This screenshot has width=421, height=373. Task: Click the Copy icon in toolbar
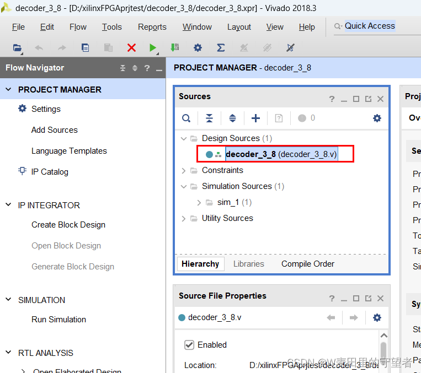point(85,48)
